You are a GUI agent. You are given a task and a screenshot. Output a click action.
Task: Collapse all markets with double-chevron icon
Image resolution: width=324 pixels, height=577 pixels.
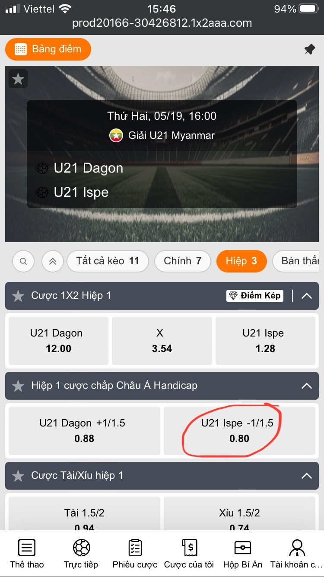(53, 261)
